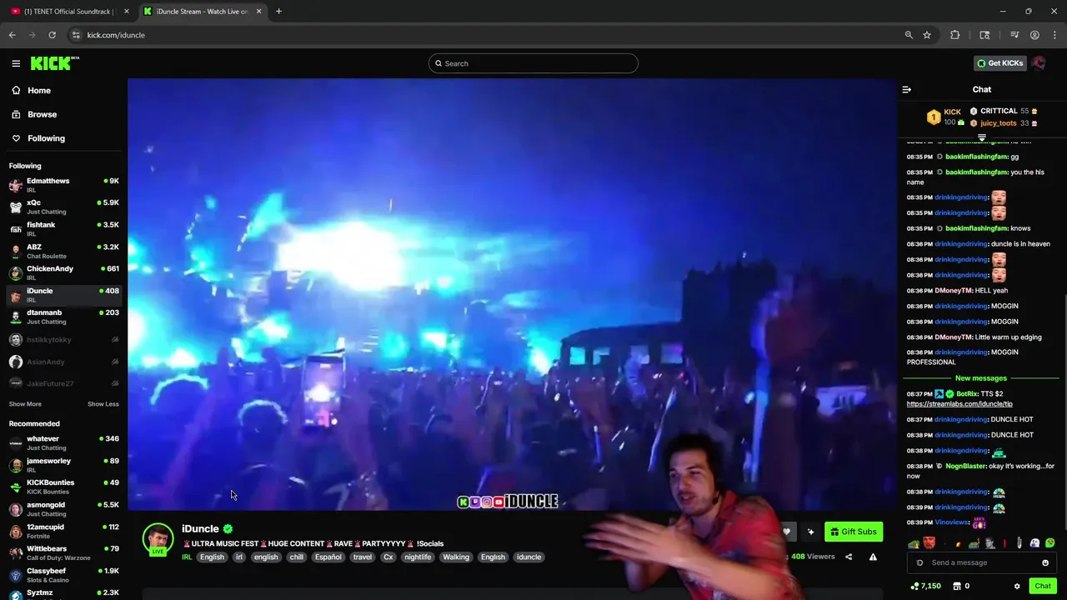
Task: Collapse the chat panel with arrow icon
Action: (907, 89)
